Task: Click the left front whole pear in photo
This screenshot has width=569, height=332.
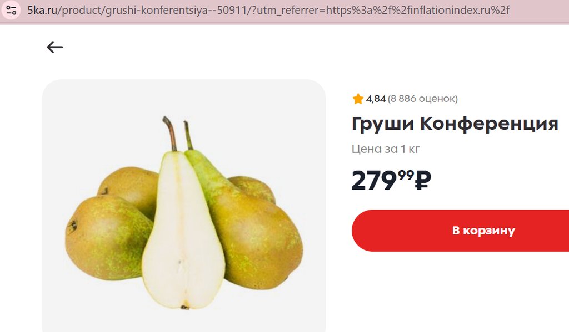Action: click(107, 237)
